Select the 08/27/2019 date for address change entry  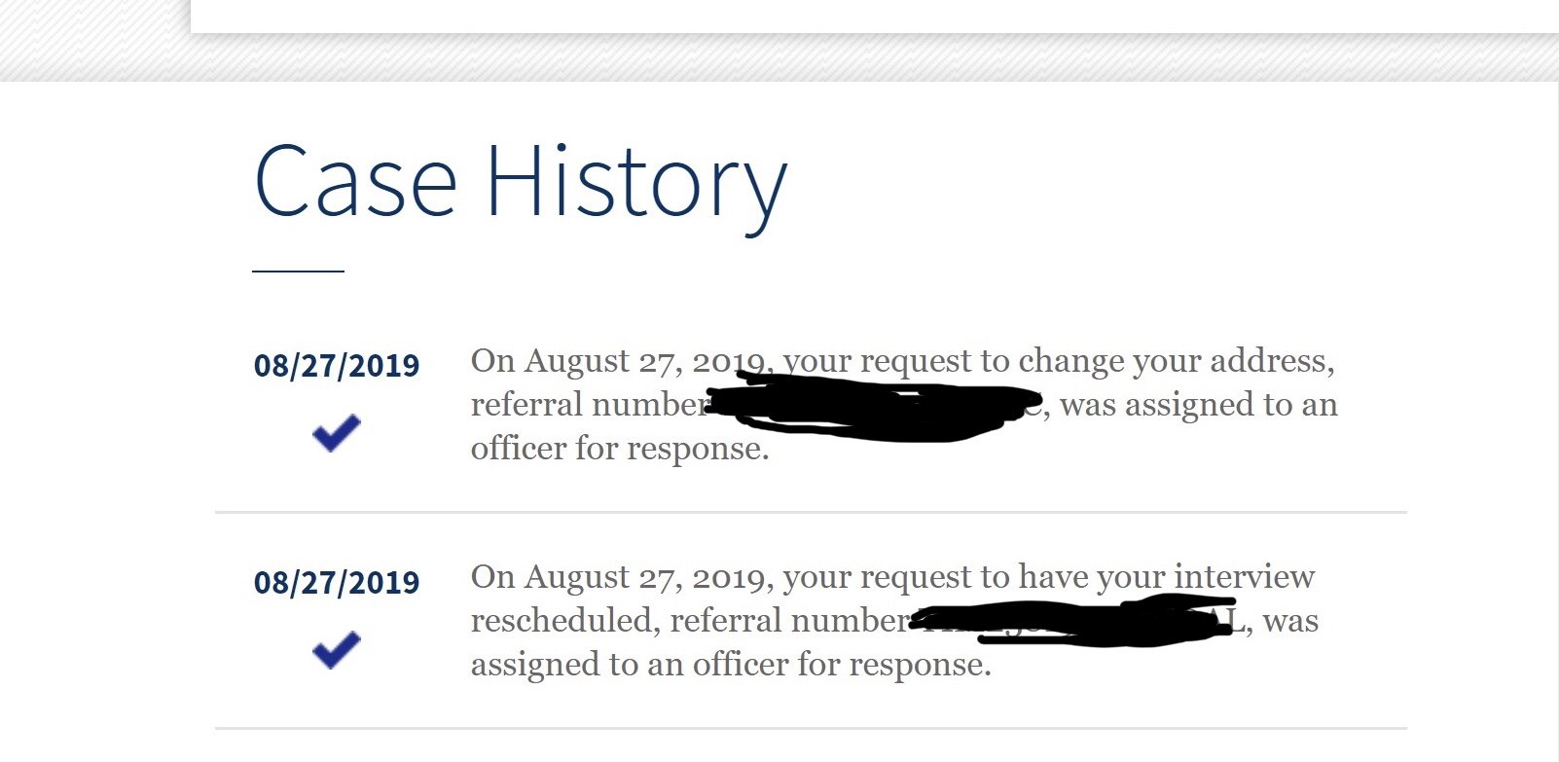pos(337,366)
